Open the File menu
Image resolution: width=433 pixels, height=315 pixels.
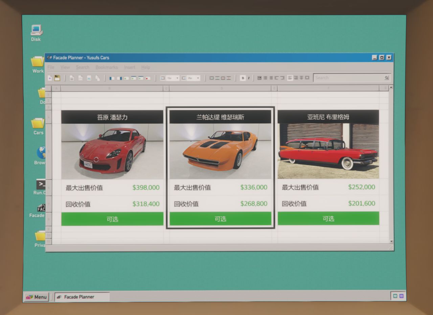51,67
